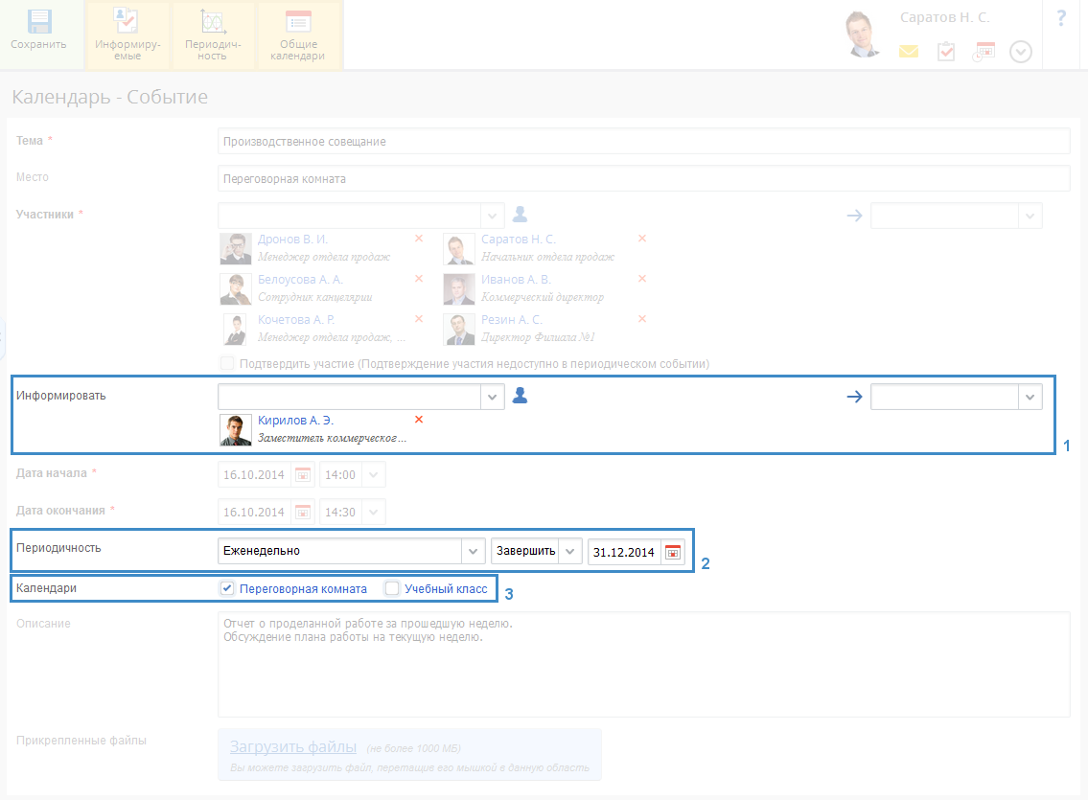Open the Периодичность toolbar item
1088x800 pixels.
[x=213, y=22]
